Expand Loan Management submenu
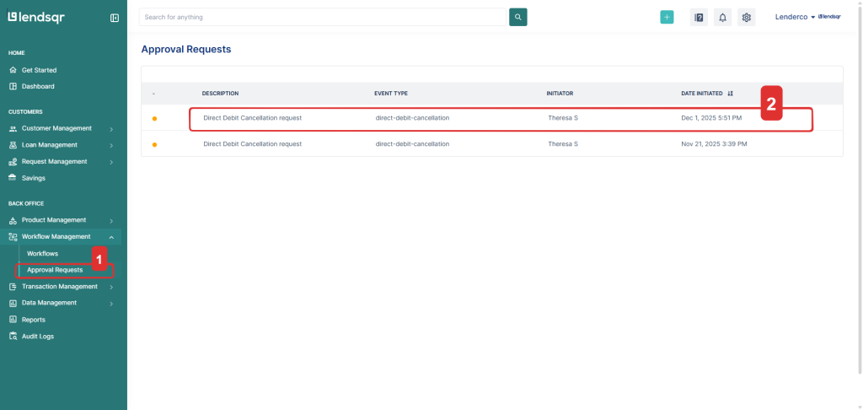The height and width of the screenshot is (410, 863). (x=111, y=145)
